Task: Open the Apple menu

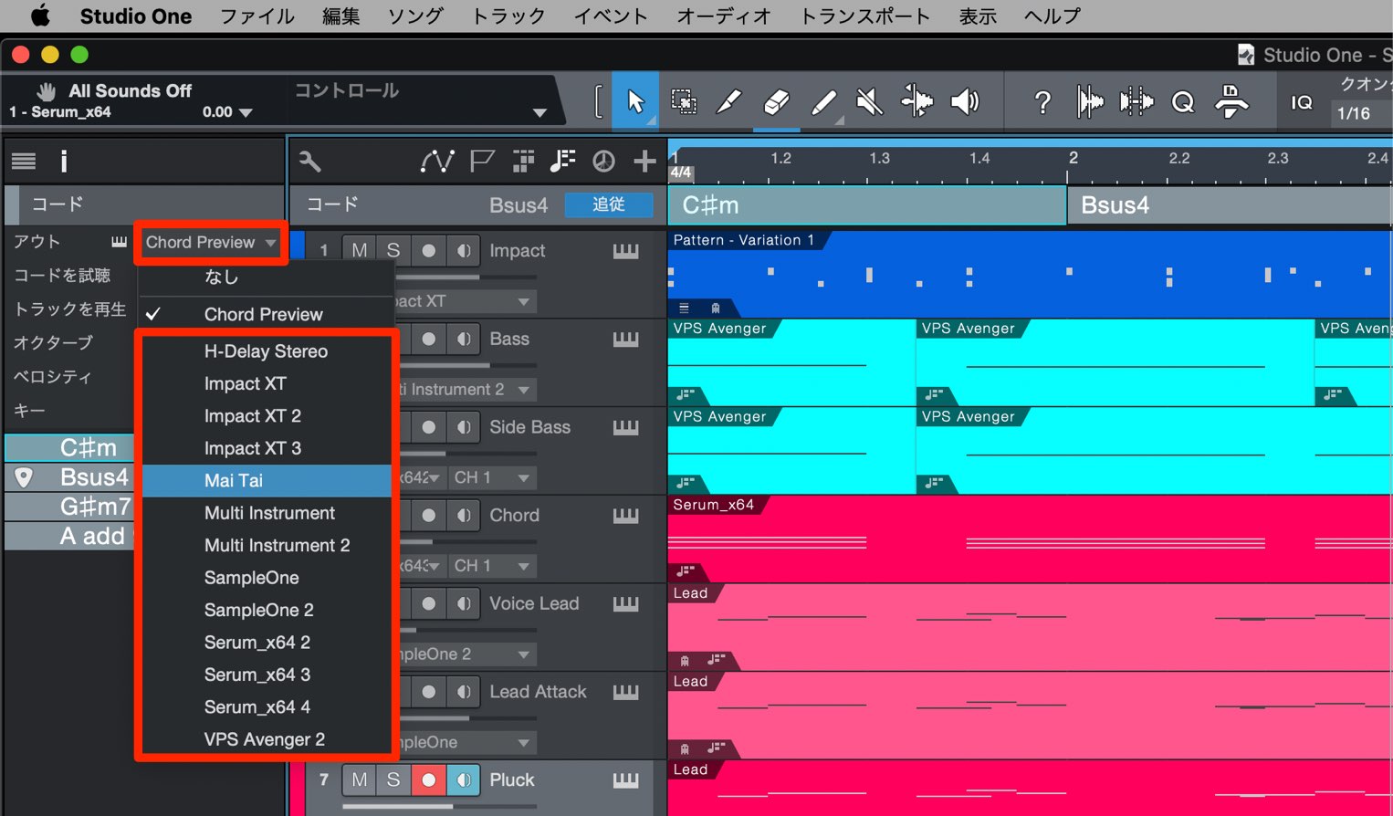Action: pyautogui.click(x=40, y=16)
